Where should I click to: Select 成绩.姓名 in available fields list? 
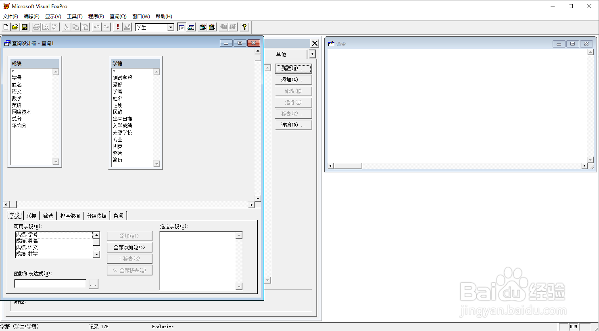click(54, 241)
